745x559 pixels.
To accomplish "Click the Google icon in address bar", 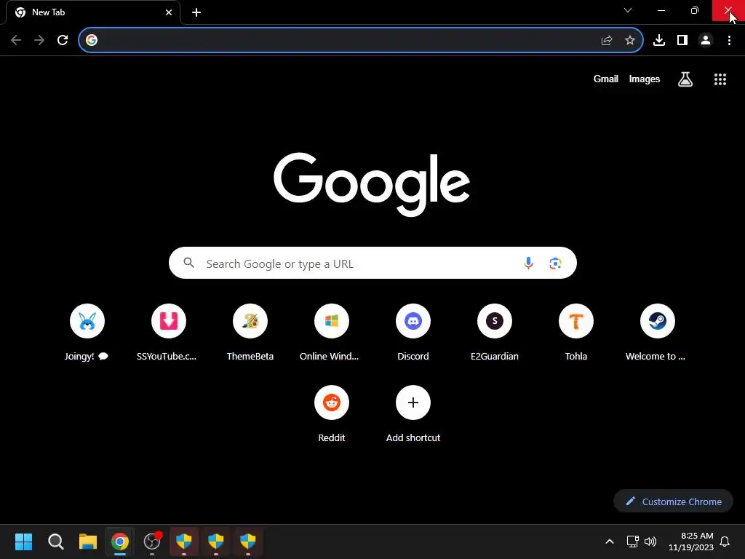I will point(92,40).
